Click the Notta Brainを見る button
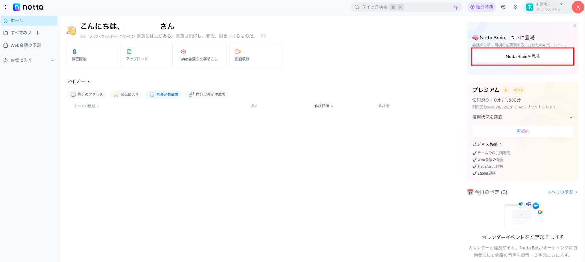The width and height of the screenshot is (585, 262). [522, 57]
